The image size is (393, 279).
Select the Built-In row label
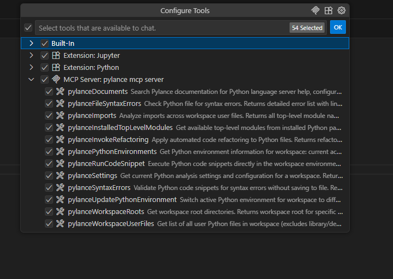tap(63, 43)
